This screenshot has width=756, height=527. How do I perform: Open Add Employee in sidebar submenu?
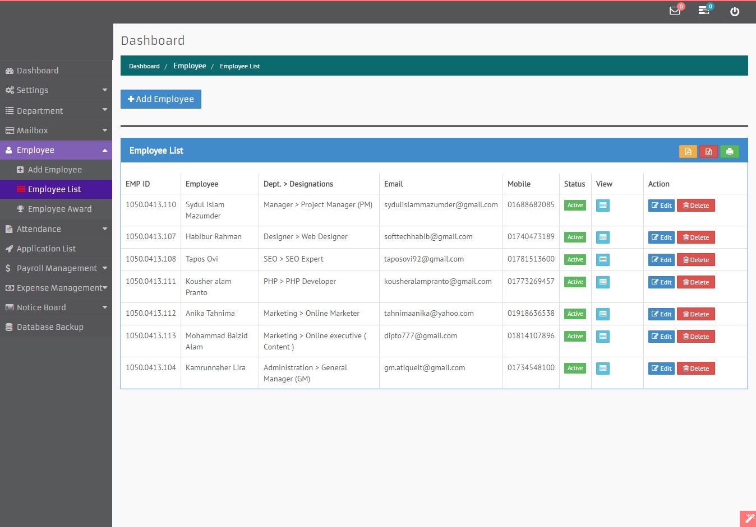click(x=56, y=170)
